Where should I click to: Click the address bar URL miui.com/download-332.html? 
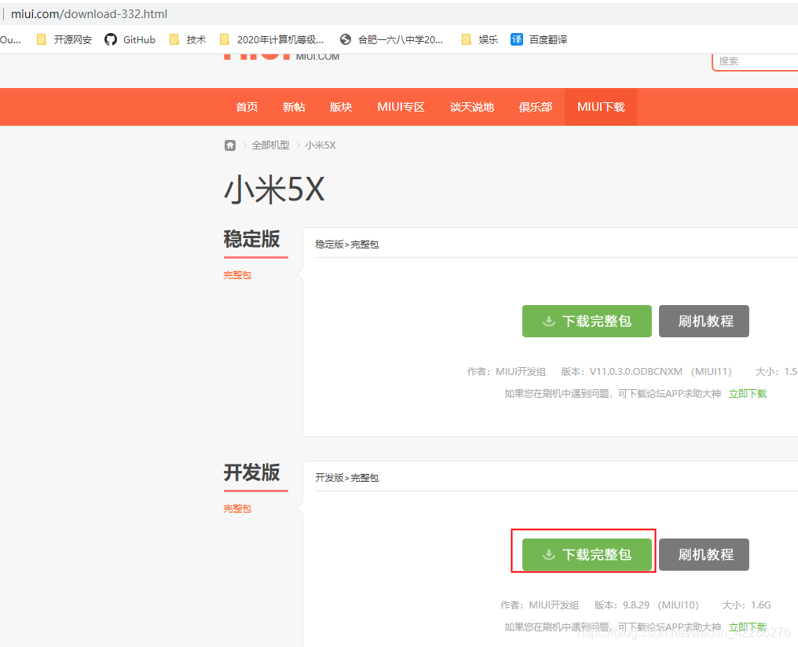coord(89,13)
